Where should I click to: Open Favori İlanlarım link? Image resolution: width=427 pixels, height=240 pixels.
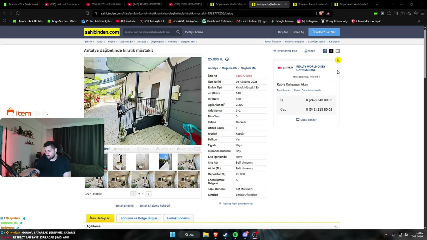coord(273,42)
